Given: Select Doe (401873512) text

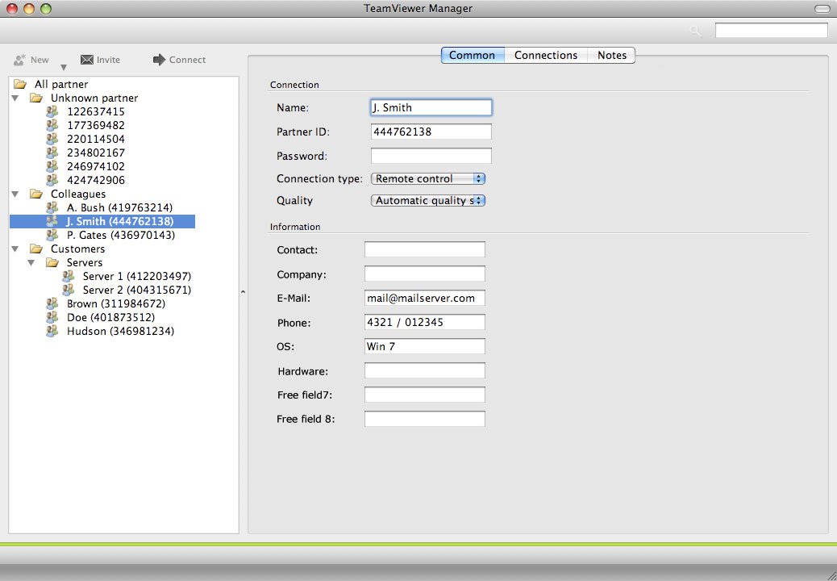Looking at the screenshot, I should pos(111,317).
